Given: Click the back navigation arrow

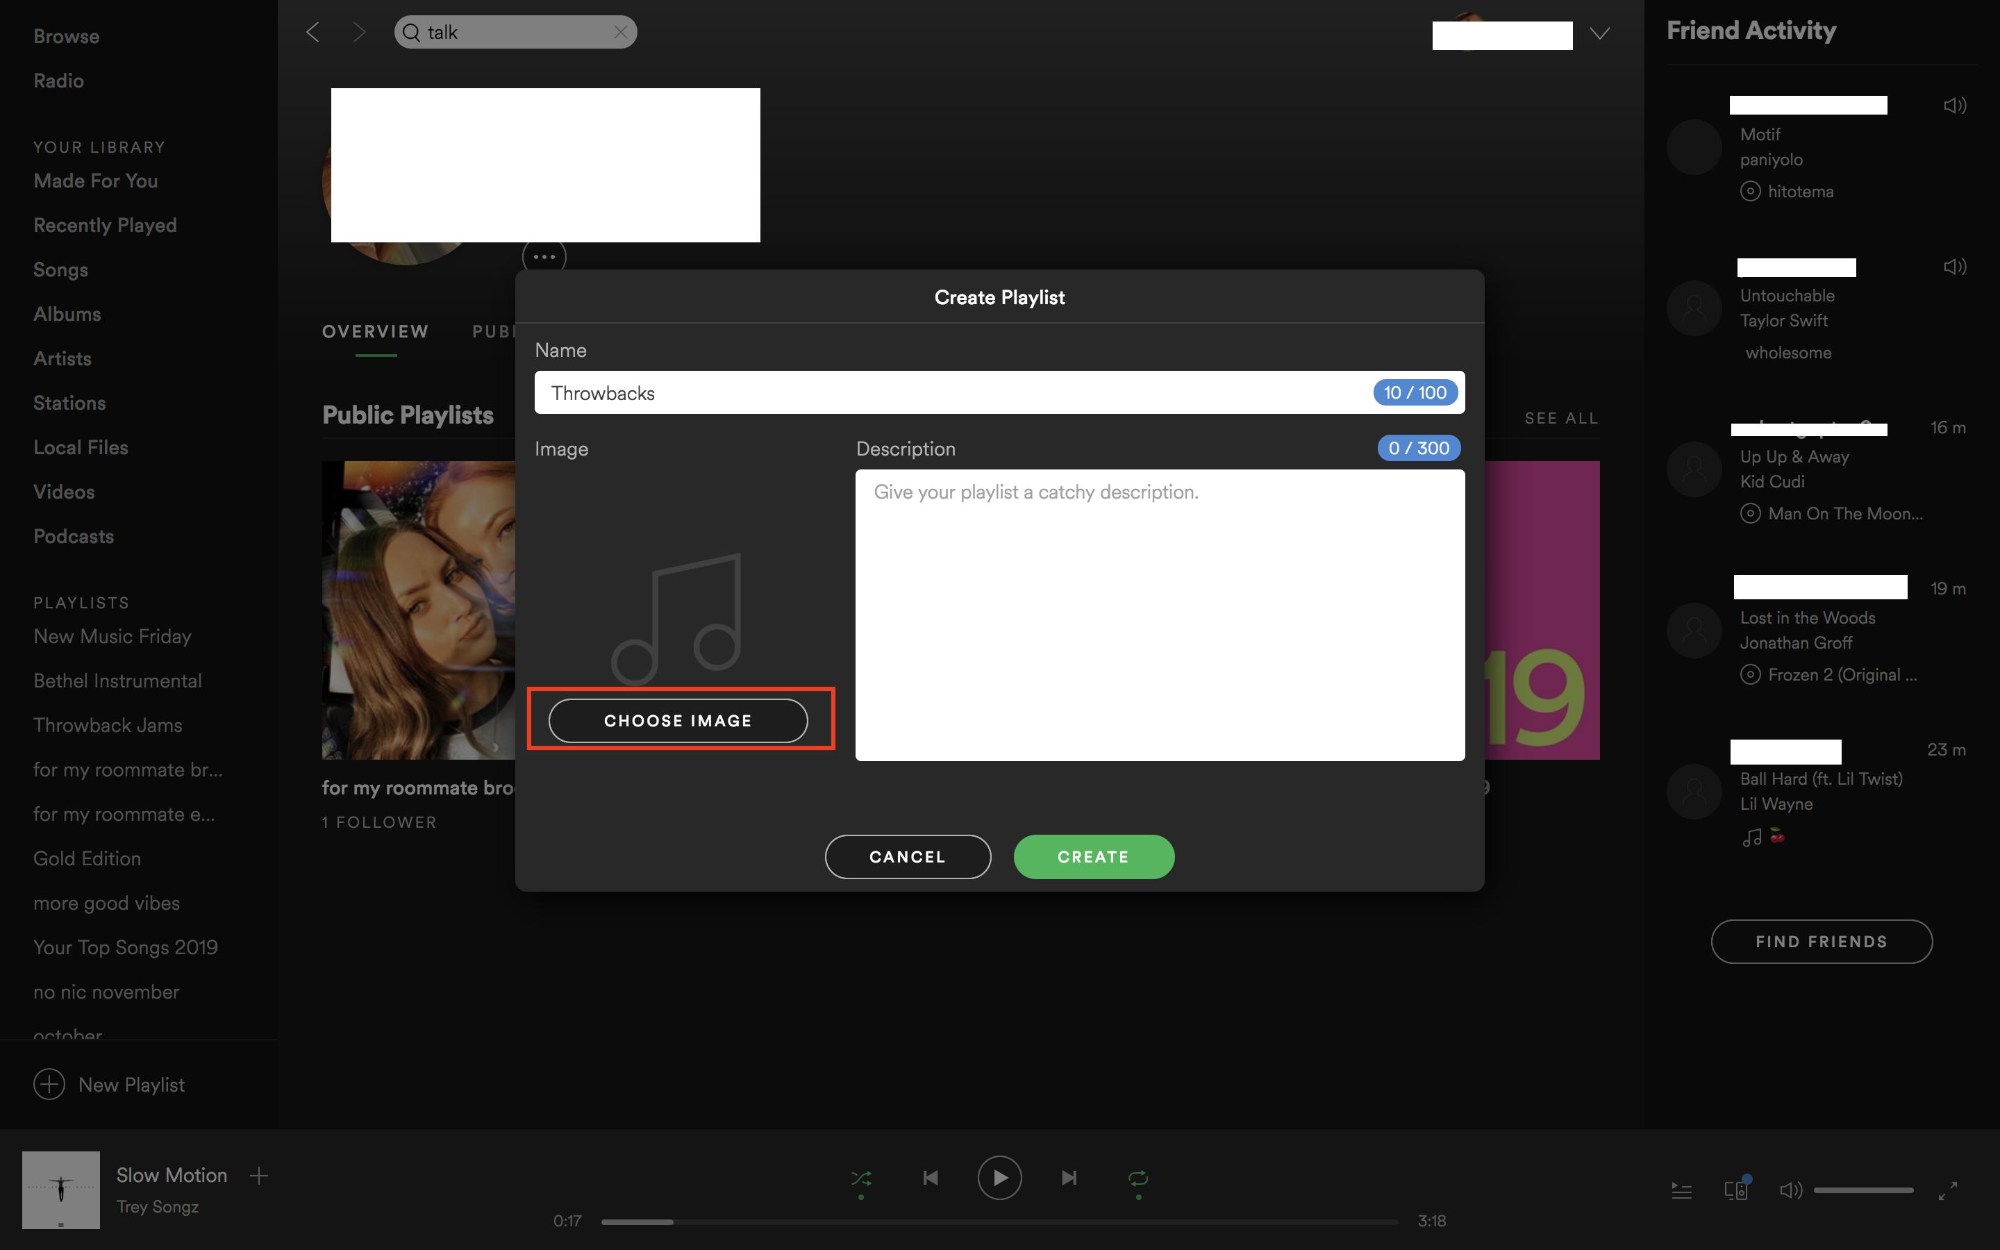Looking at the screenshot, I should (x=314, y=31).
